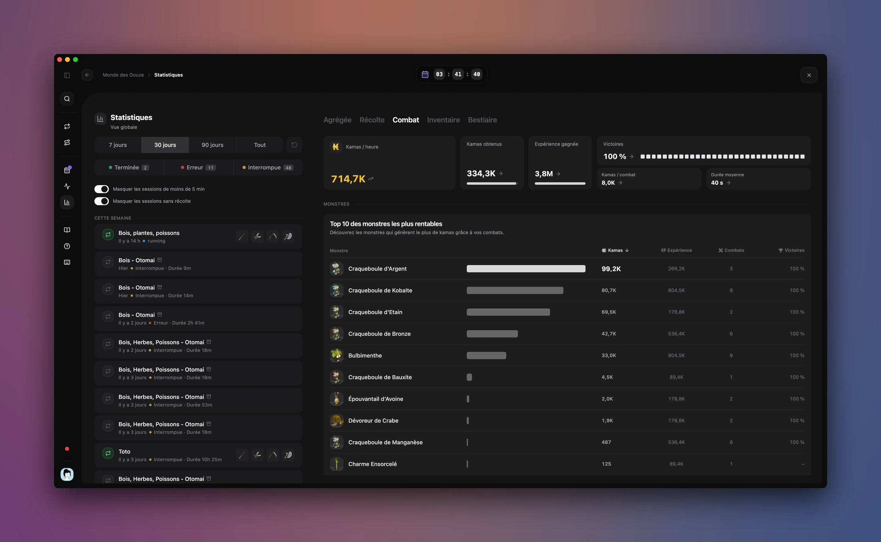Open Bois - Otomai session Durée 2h 41m

(198, 318)
